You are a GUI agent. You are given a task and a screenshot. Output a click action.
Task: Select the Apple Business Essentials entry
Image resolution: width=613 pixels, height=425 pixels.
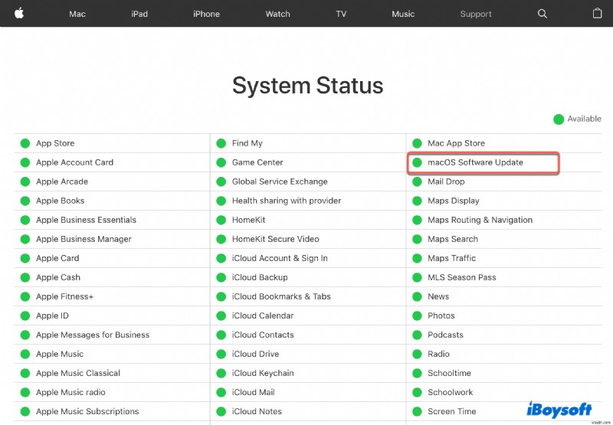point(86,220)
